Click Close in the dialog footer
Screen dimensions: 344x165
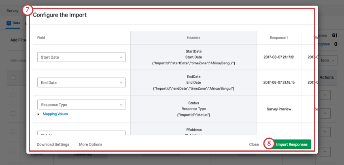254,144
